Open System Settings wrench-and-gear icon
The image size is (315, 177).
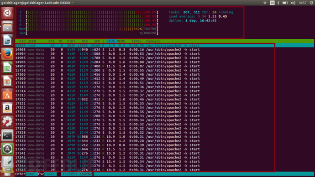click(x=7, y=122)
